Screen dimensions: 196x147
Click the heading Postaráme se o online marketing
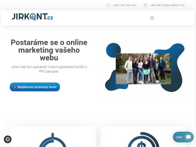[x=49, y=50]
